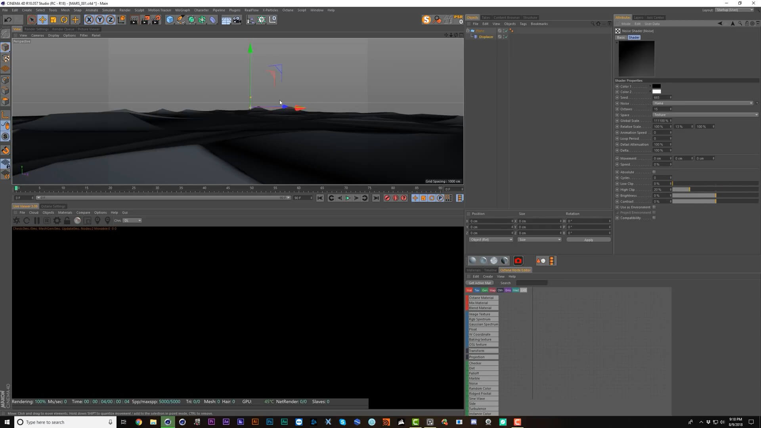
Task: Toggle Use as Environment checkbox
Action: [654, 207]
